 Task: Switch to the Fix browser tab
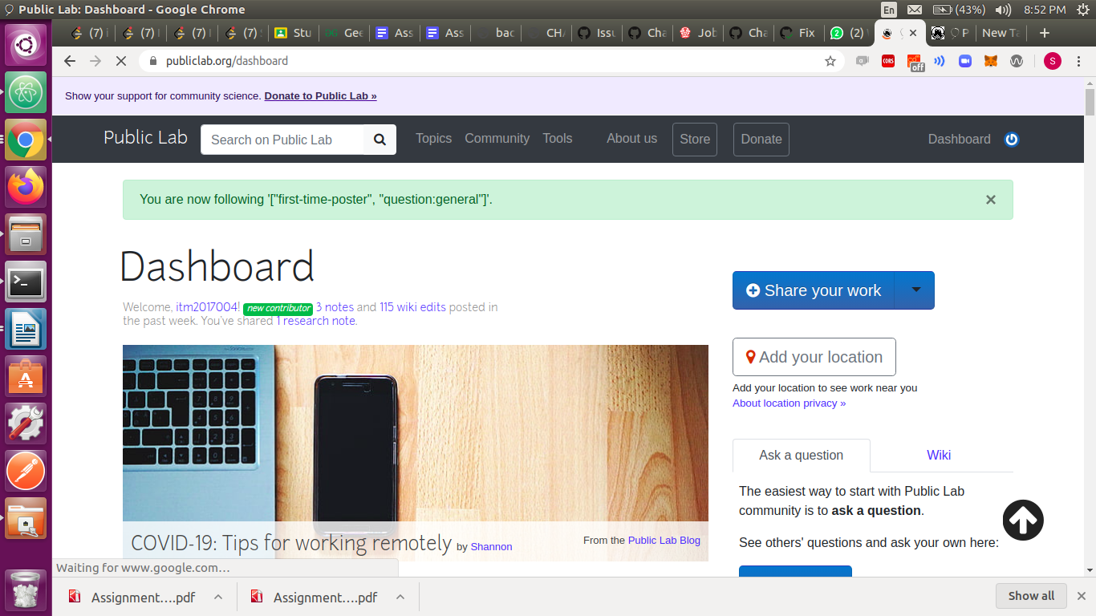pos(798,33)
